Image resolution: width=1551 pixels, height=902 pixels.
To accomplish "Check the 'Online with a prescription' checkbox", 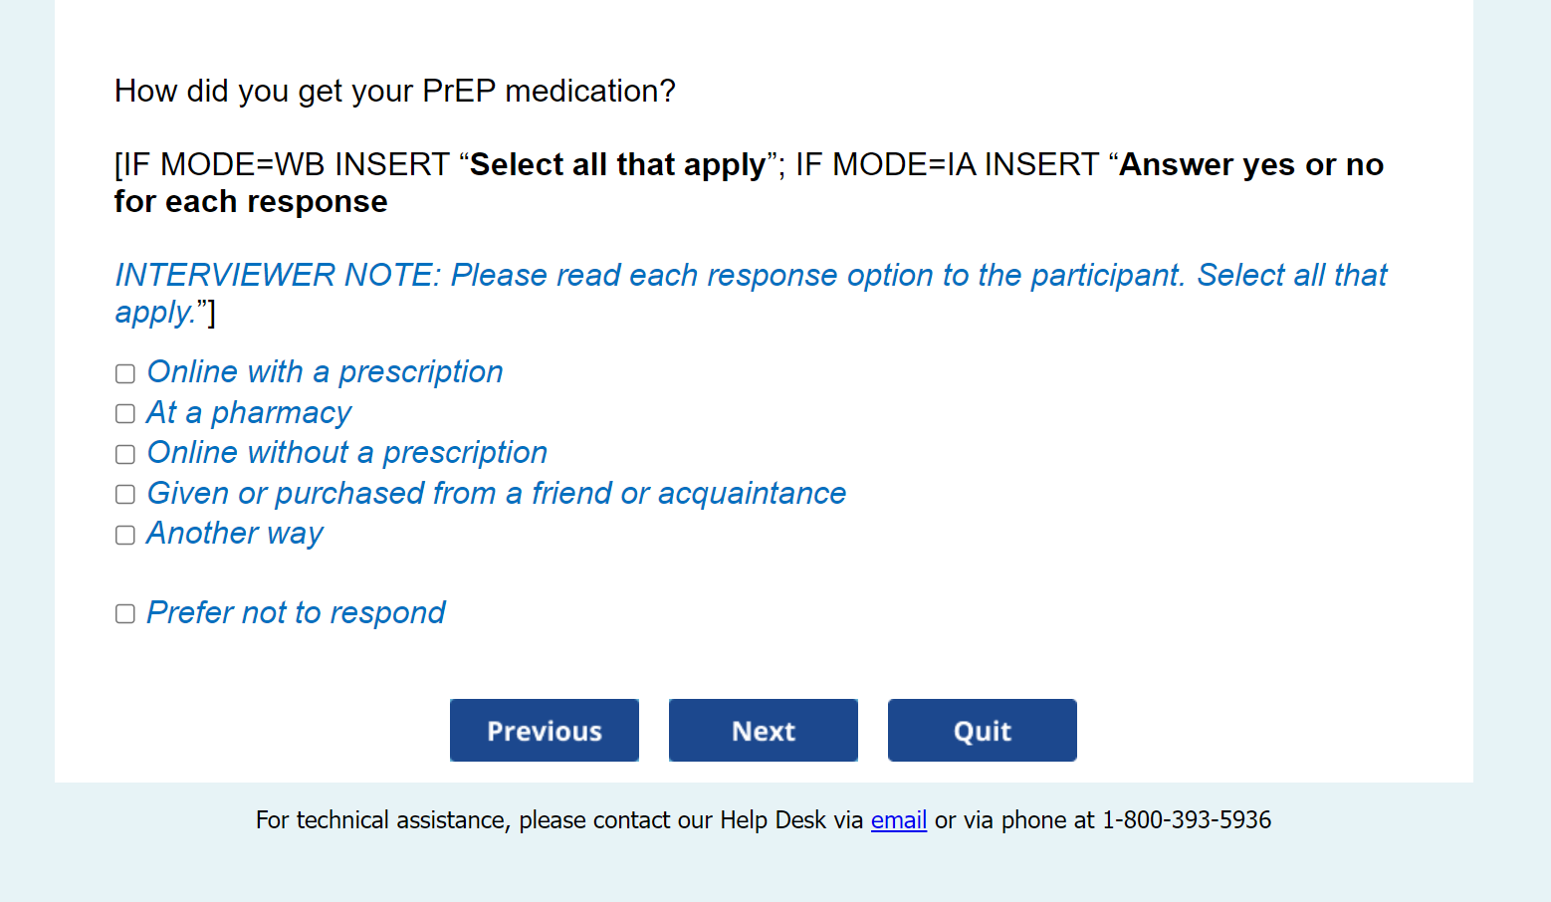I will coord(125,373).
